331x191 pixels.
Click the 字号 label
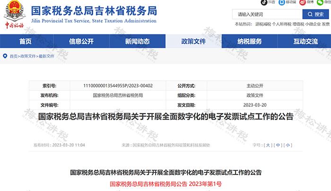coord(258,145)
